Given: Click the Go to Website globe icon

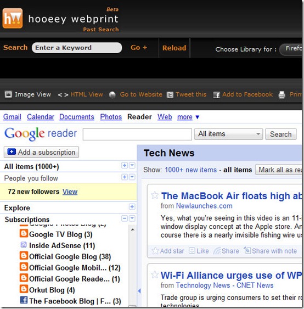Looking at the screenshot, I should click(112, 95).
